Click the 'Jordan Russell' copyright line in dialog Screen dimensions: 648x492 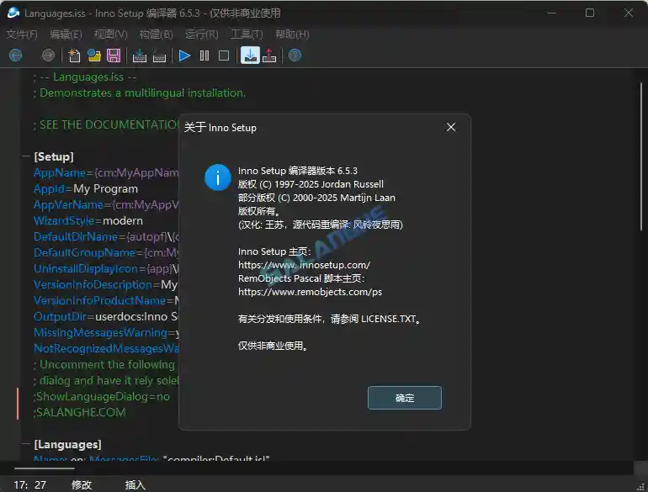tap(311, 184)
